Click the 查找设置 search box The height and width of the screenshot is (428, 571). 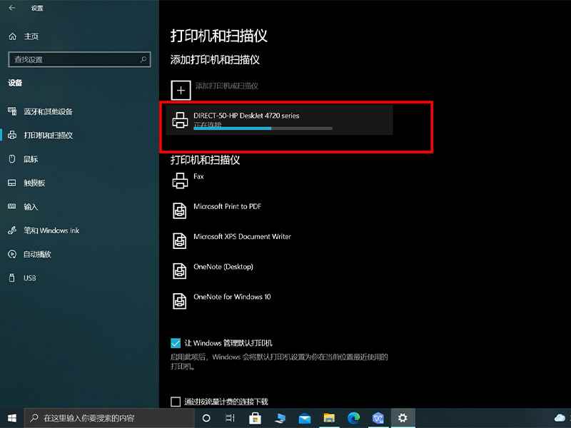(79, 59)
